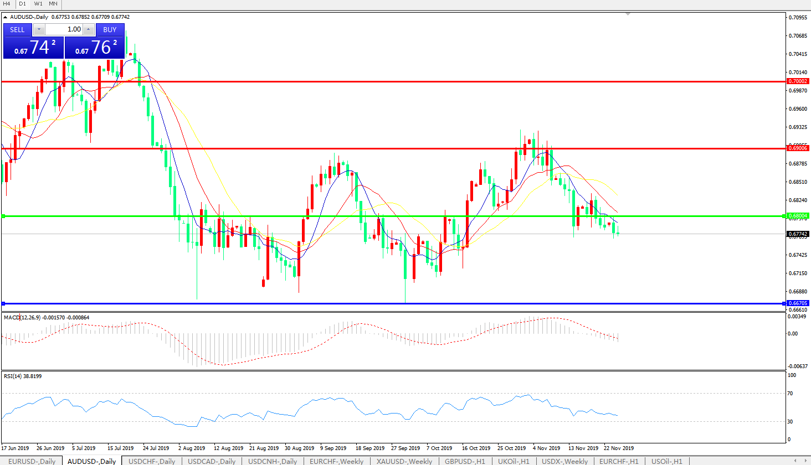Collapse the one-click trading panel triangle
811x465 pixels.
point(6,17)
